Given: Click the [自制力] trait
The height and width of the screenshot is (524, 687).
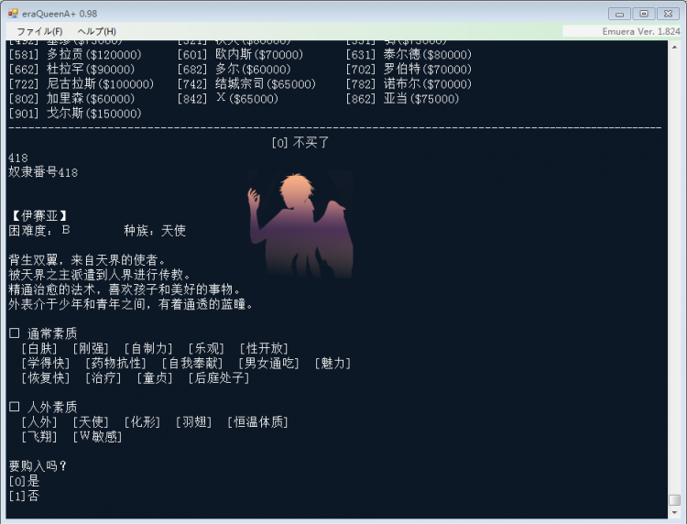Looking at the screenshot, I should point(148,349).
